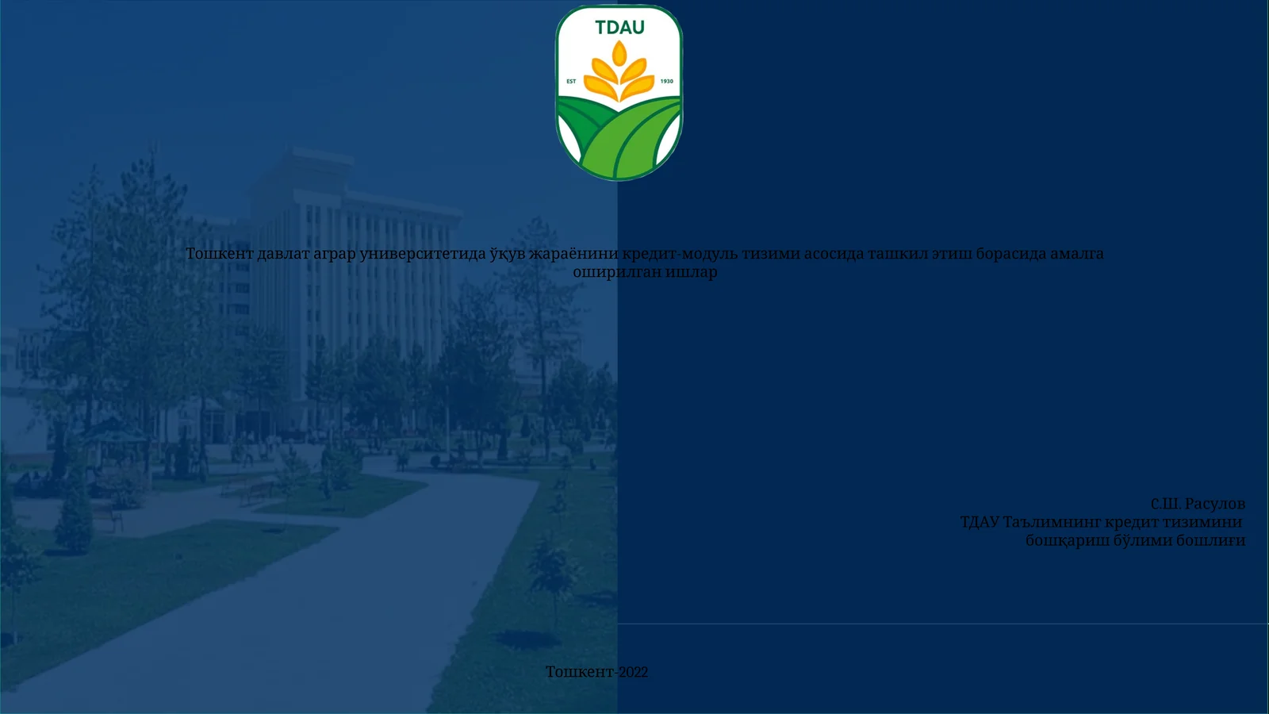Click the TDAU university logo emblem
1269x714 pixels.
[x=619, y=93]
